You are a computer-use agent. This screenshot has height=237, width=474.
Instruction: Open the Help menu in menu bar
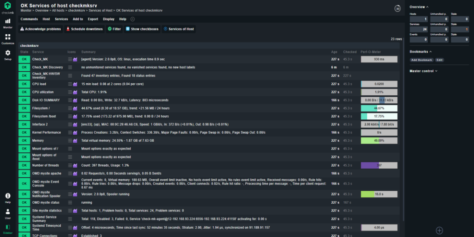[x=123, y=19]
